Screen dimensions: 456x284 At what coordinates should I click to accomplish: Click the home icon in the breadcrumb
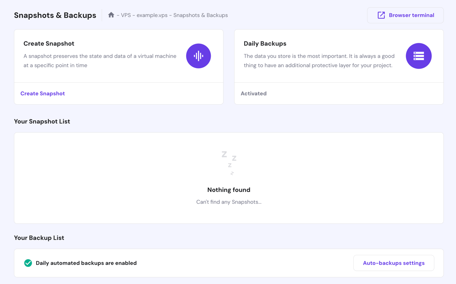coord(111,15)
